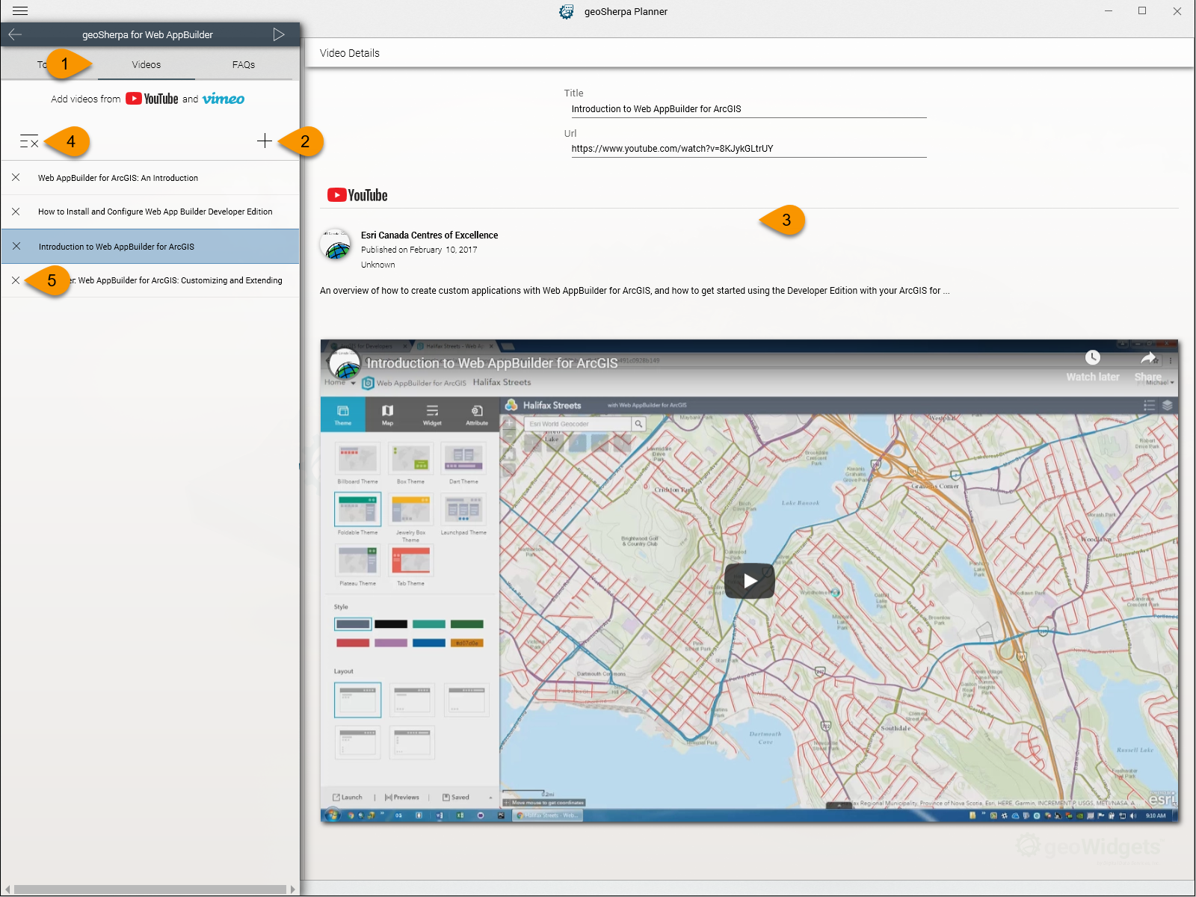Click 'Published on February 10, 2017' text
The image size is (1196, 897).
coord(419,250)
